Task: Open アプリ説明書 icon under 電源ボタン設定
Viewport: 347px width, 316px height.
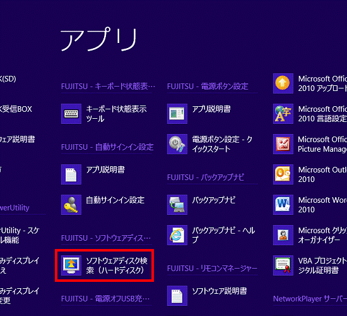Action: (177, 114)
